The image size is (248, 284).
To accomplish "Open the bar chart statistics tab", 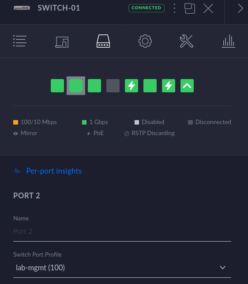I will [229, 41].
